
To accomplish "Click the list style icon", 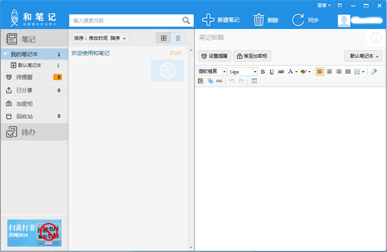I will (357, 72).
